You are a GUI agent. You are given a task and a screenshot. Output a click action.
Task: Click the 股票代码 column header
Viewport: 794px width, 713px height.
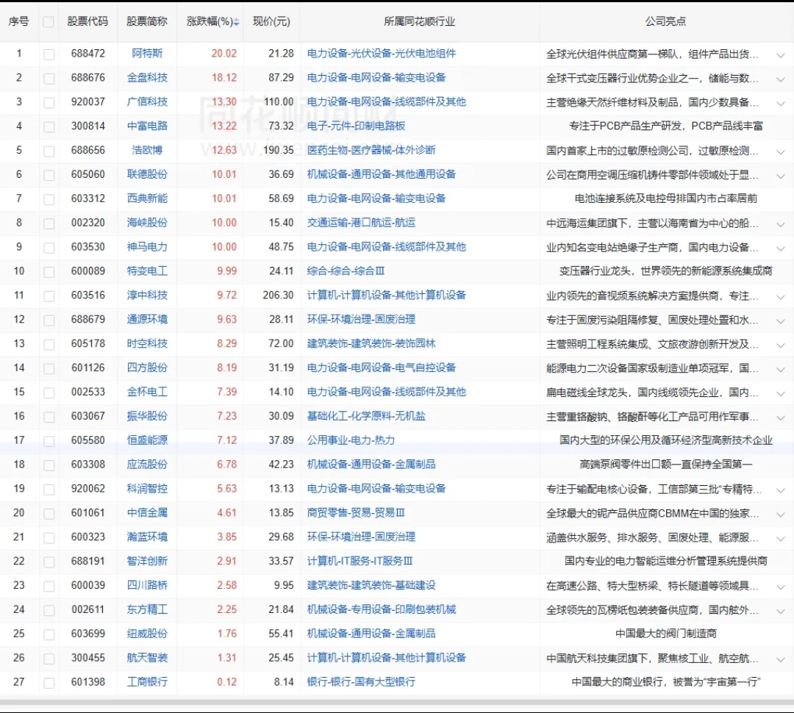87,22
